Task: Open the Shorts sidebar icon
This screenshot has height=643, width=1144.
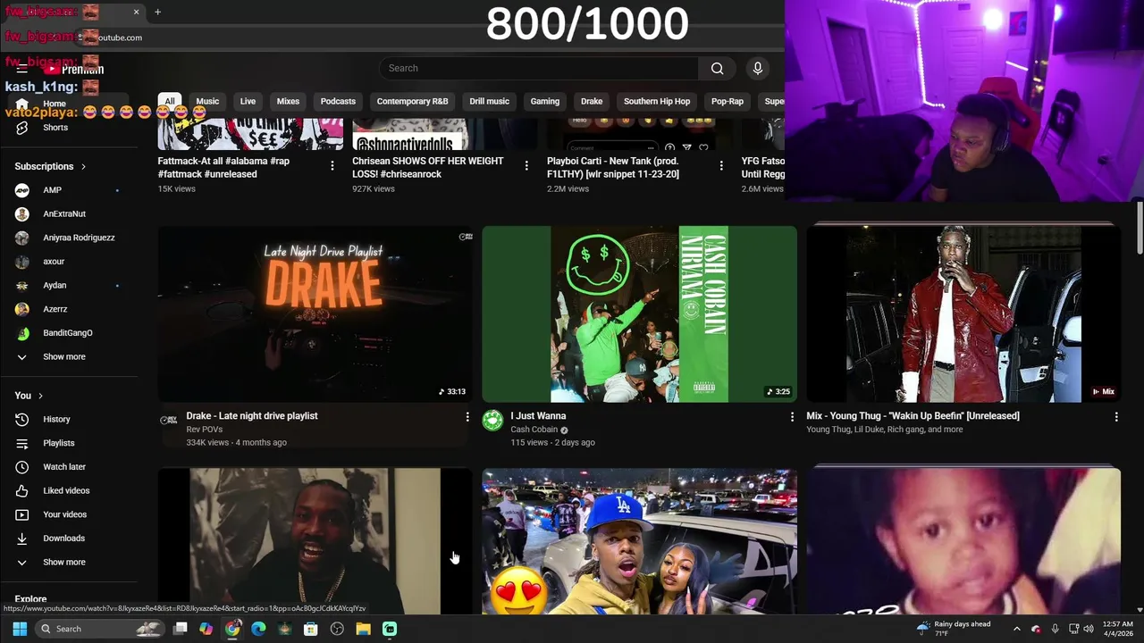Action: pyautogui.click(x=22, y=128)
